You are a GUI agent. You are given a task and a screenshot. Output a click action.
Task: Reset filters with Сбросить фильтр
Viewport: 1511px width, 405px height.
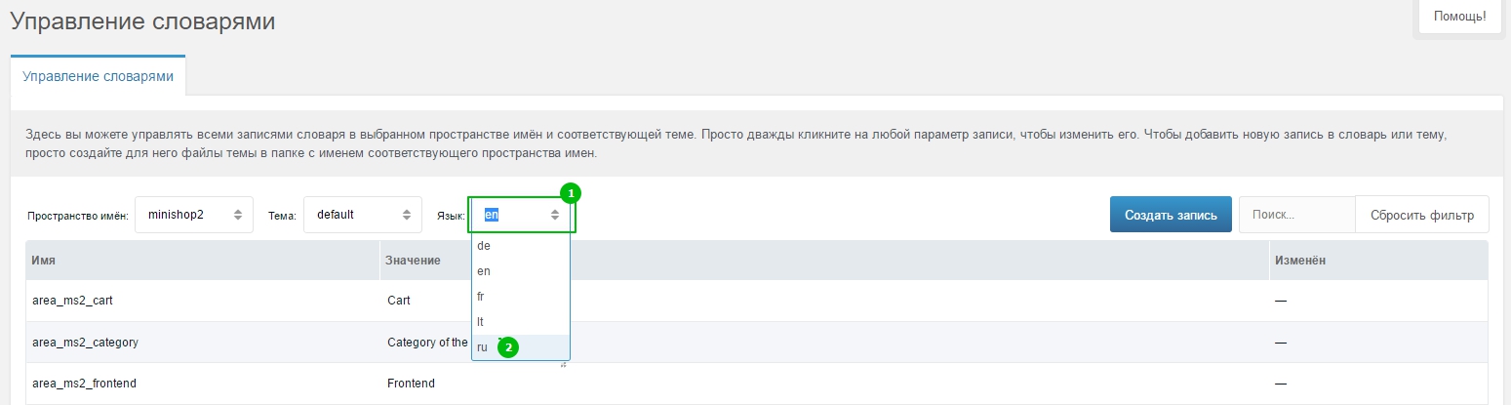1421,215
